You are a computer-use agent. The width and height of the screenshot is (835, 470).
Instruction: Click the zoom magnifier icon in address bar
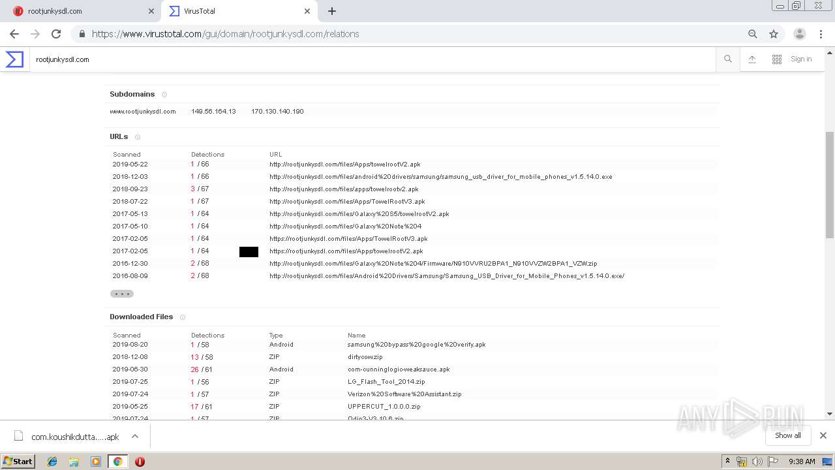coord(753,34)
